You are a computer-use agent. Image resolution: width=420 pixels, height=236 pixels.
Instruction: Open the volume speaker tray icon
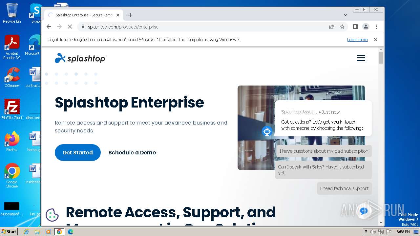pyautogui.click(x=373, y=232)
